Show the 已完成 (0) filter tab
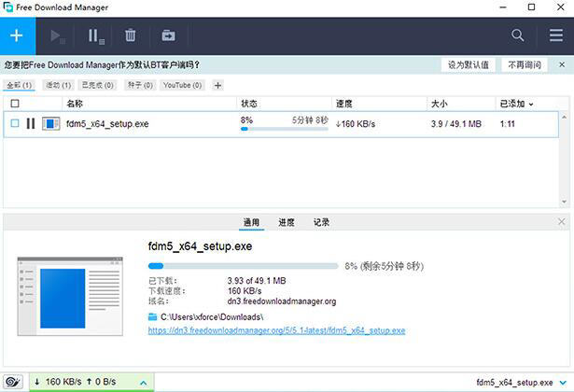 click(97, 85)
